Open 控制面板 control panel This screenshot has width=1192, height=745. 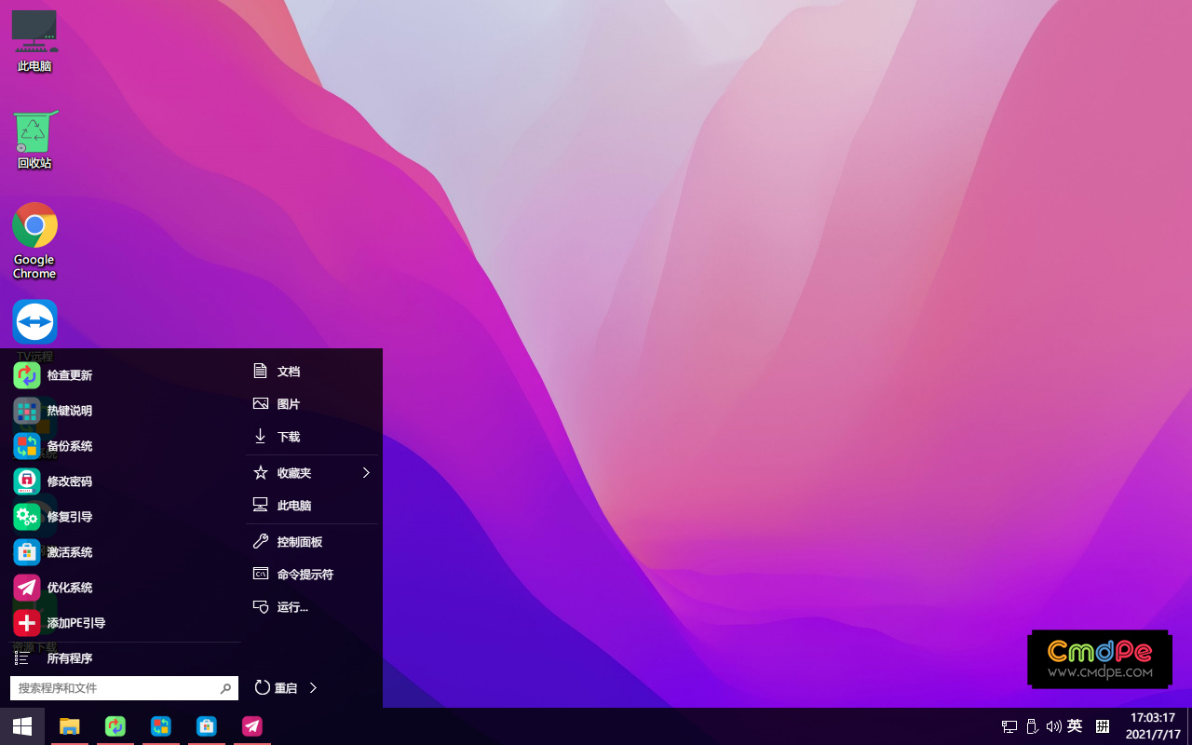(313, 542)
